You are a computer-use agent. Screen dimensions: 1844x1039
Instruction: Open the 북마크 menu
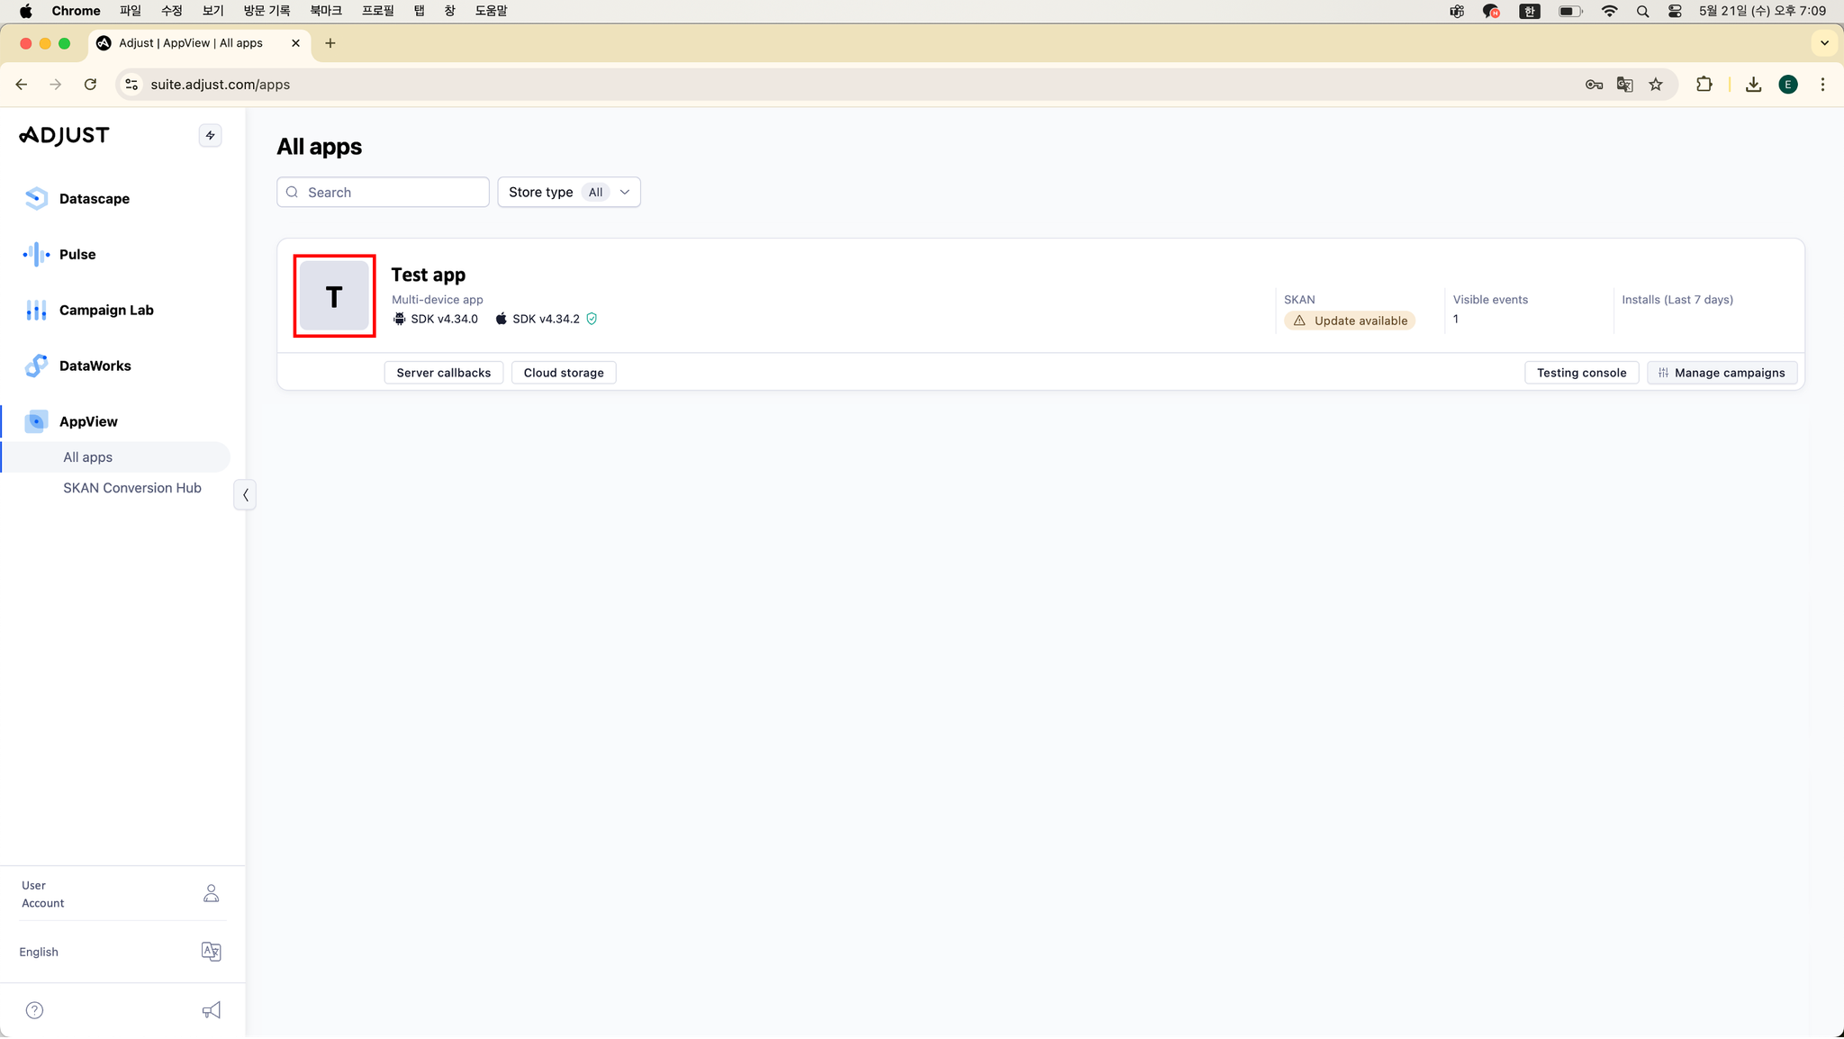[x=326, y=11]
